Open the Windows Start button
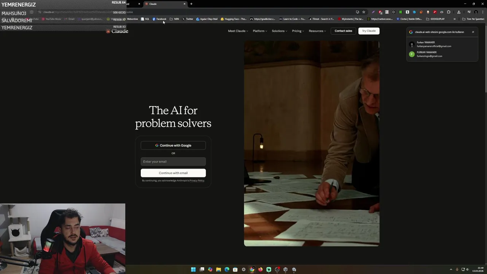The width and height of the screenshot is (487, 274). click(x=193, y=269)
